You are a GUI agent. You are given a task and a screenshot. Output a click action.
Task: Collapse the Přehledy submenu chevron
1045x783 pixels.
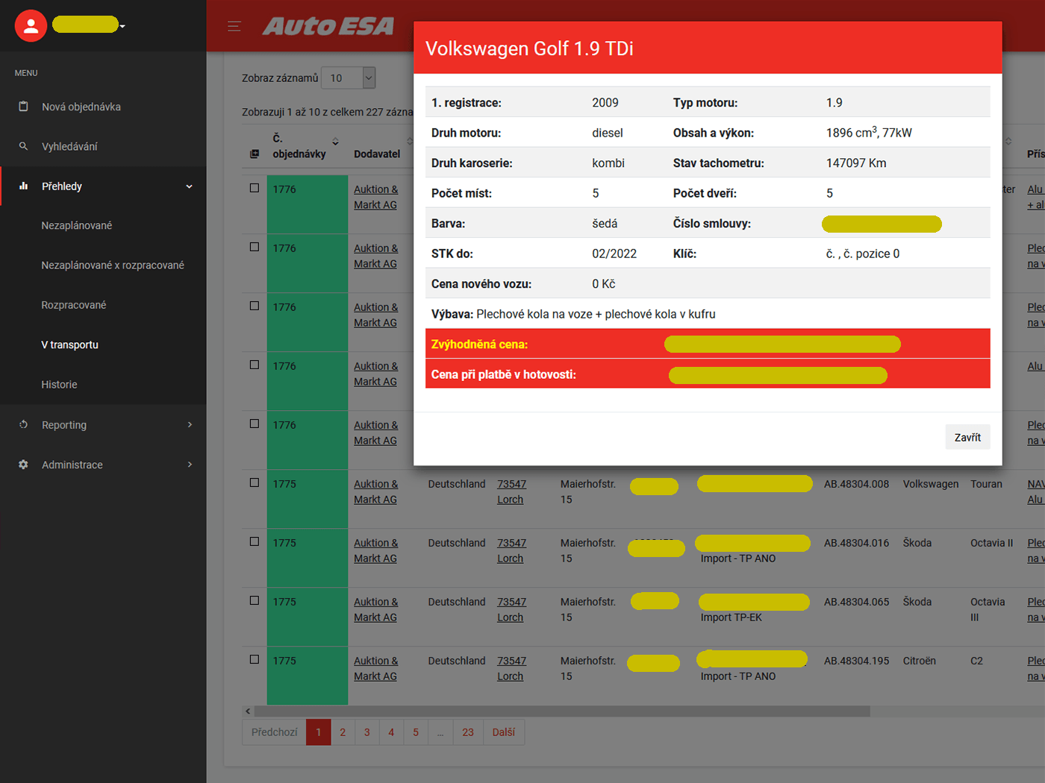click(x=189, y=186)
